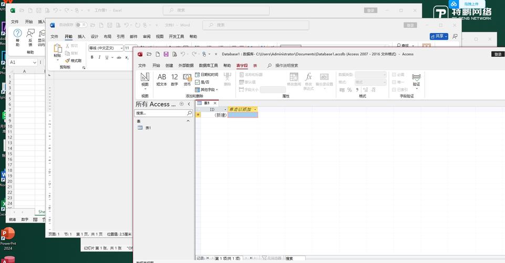Toggle AutoSave (自动保存) switch in Word
This screenshot has height=263, width=505.
pyautogui.click(x=81, y=25)
